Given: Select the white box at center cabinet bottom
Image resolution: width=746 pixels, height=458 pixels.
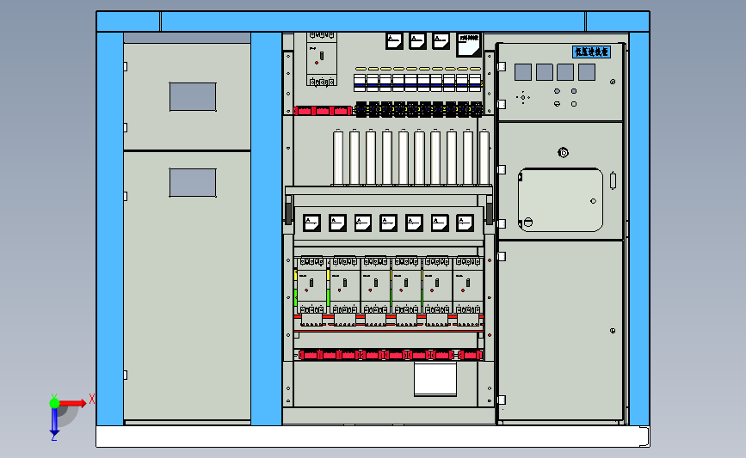Looking at the screenshot, I should coord(435,379).
